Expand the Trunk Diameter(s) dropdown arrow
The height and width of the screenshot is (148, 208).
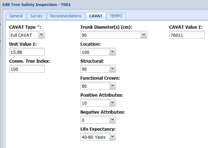pyautogui.click(x=144, y=35)
